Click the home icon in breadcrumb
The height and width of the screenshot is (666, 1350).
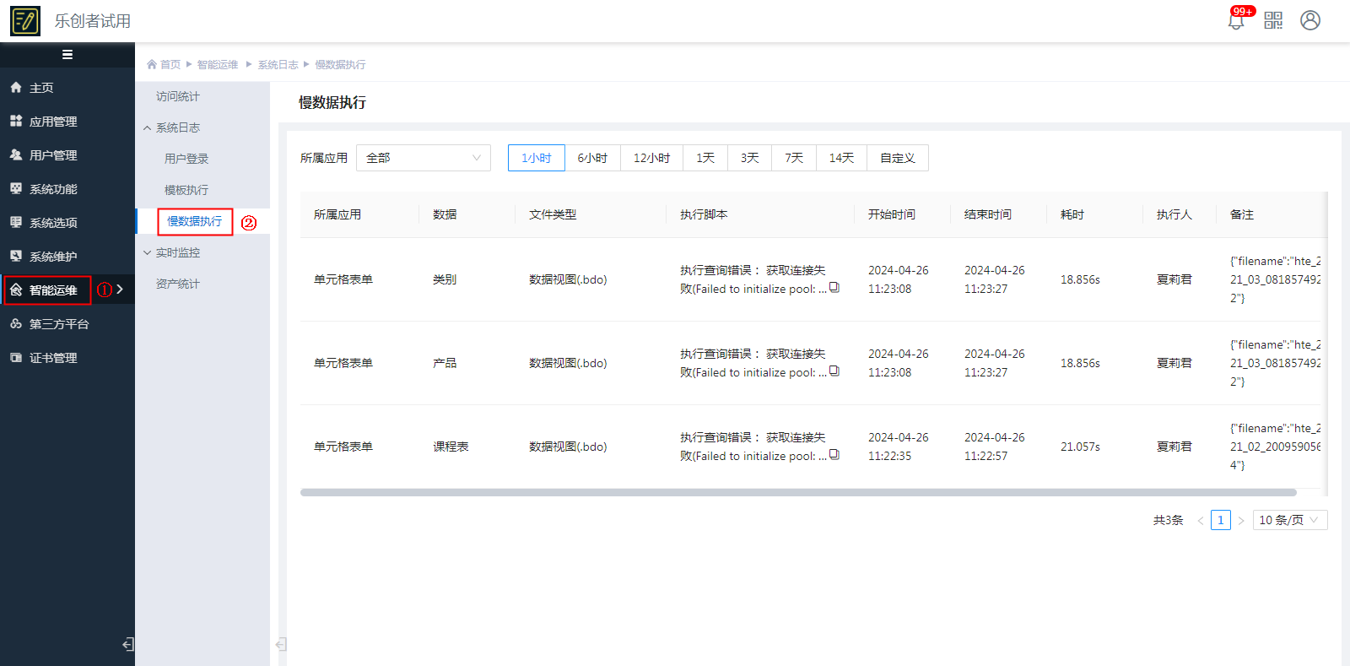(x=152, y=64)
